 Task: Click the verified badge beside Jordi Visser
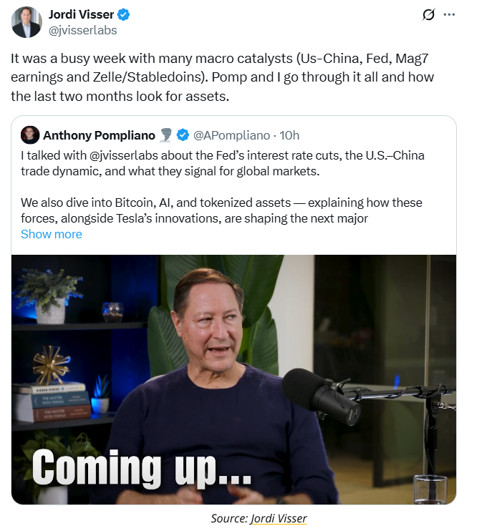(122, 15)
